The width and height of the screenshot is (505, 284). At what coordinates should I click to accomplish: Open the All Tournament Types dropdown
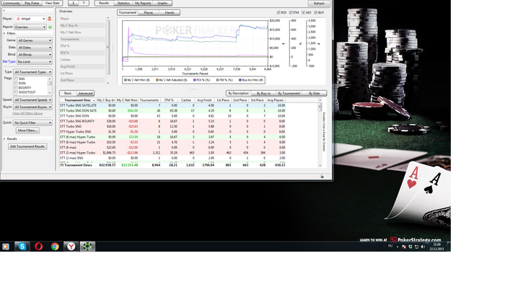pos(33,72)
